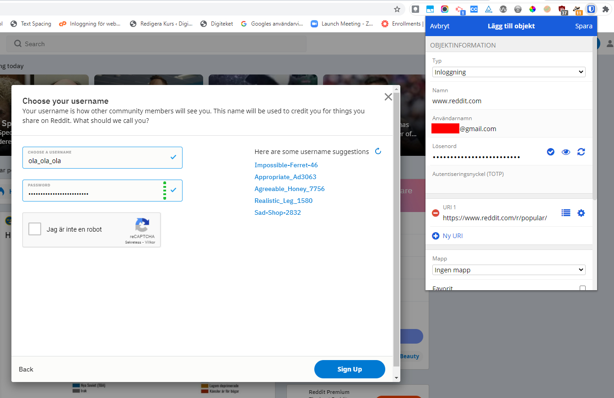Open URI match options gear icon
The image size is (614, 398).
coord(581,213)
